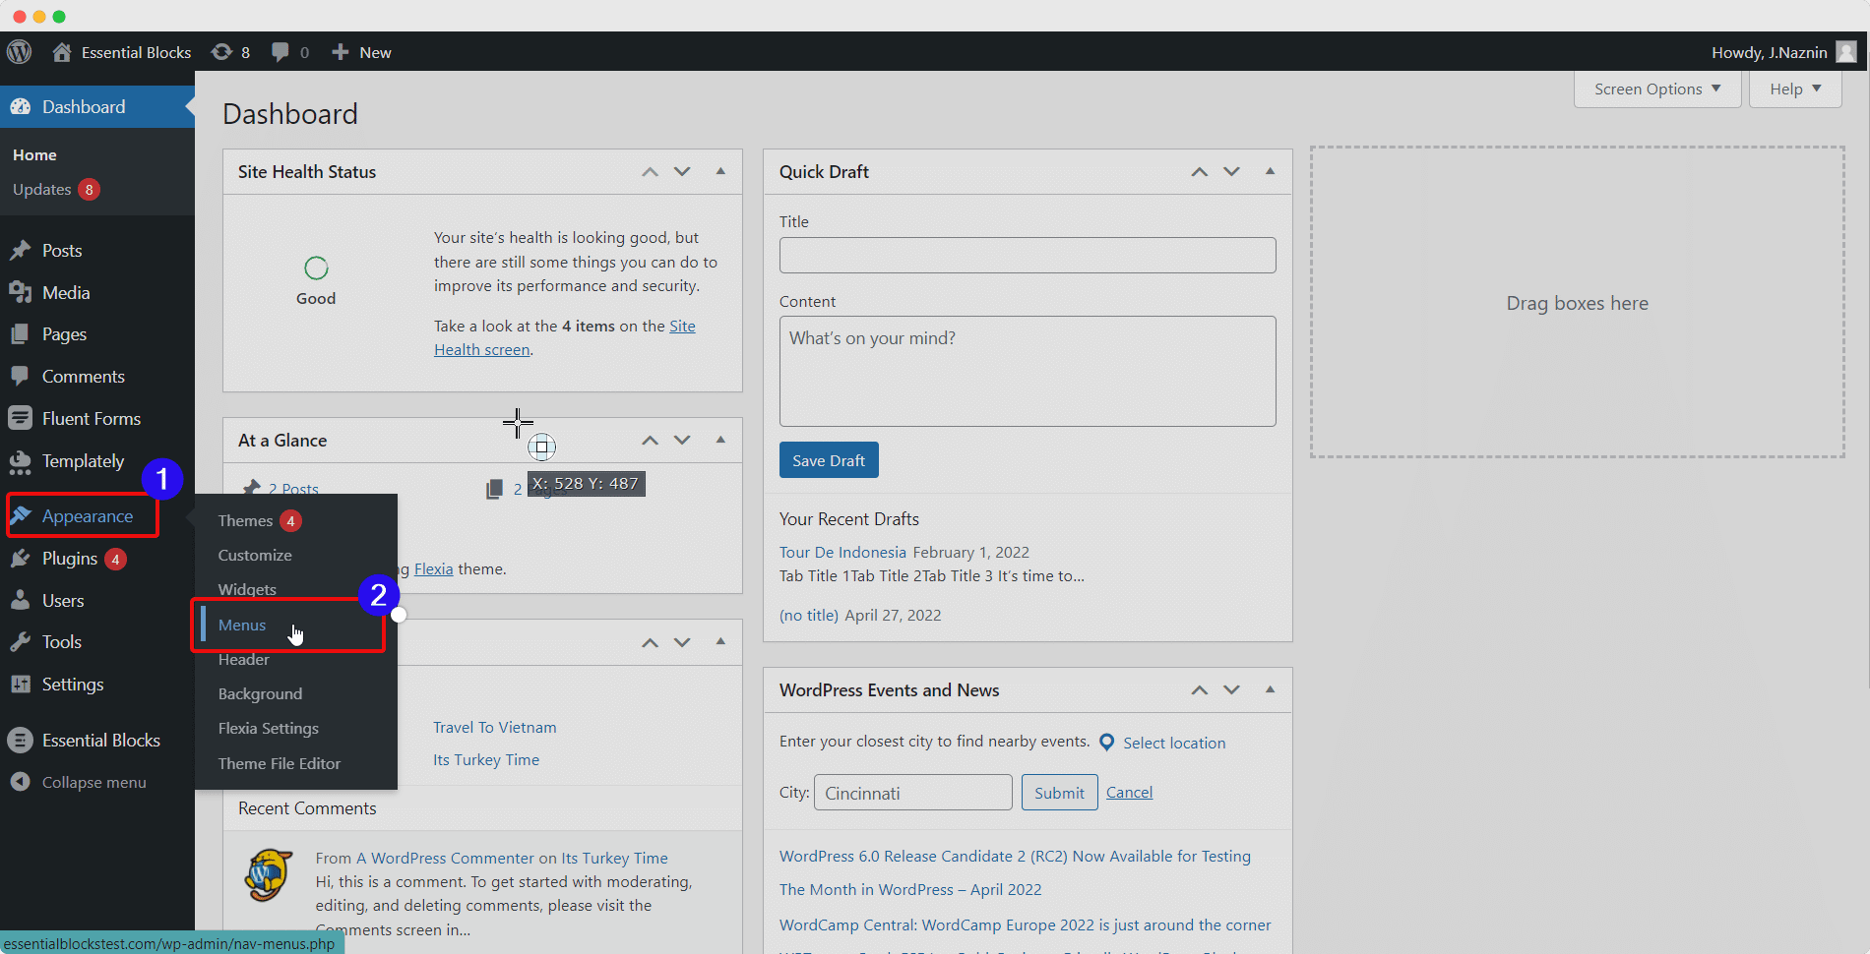
Task: Click the City input field showing Cincinnati
Action: pos(912,792)
